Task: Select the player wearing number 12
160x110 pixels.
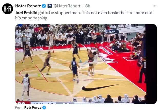Action: pyautogui.click(x=26, y=87)
